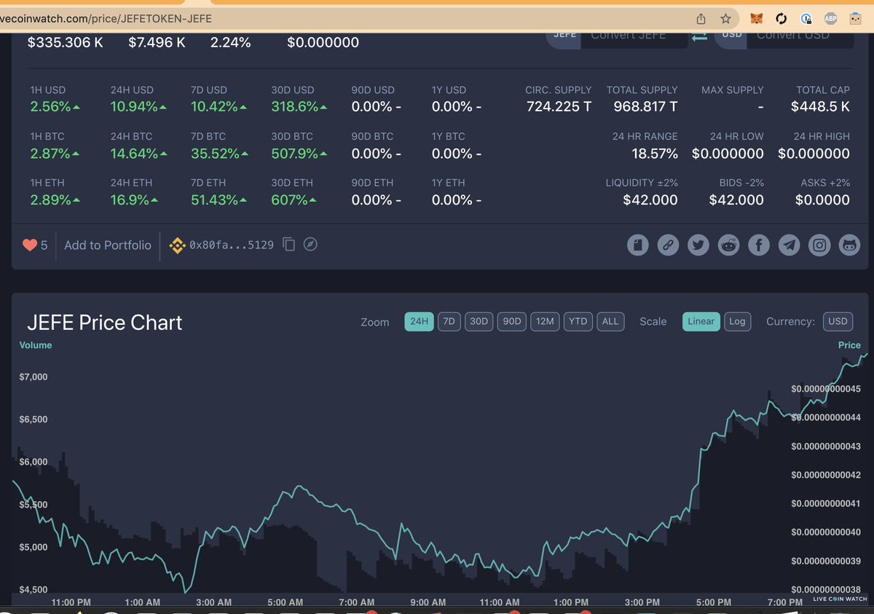This screenshot has height=614, width=874.
Task: Click the JEFE Price Chart heading
Action: (105, 323)
